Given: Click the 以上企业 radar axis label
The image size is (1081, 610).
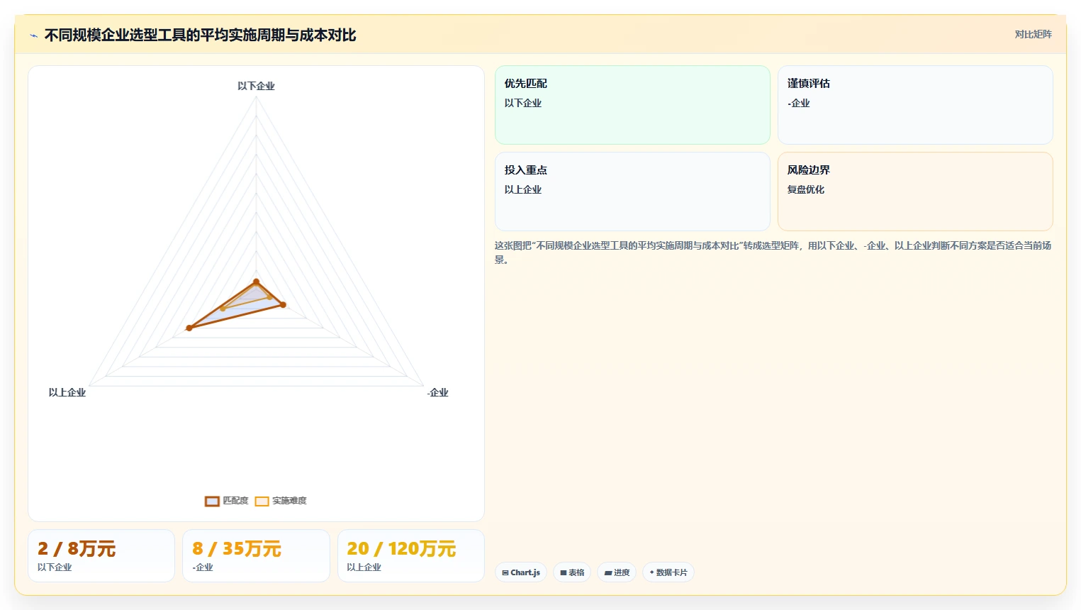Looking at the screenshot, I should coord(67,392).
